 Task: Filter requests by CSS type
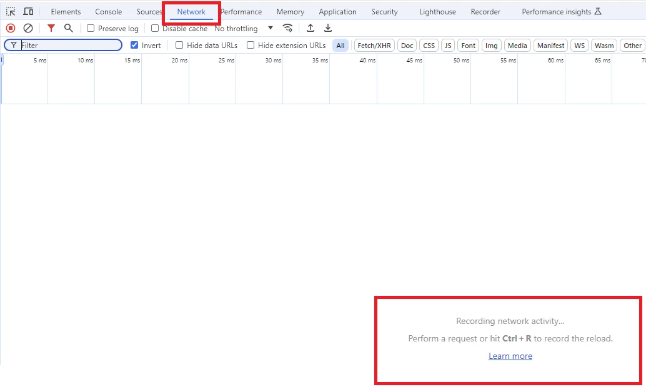[x=429, y=46]
